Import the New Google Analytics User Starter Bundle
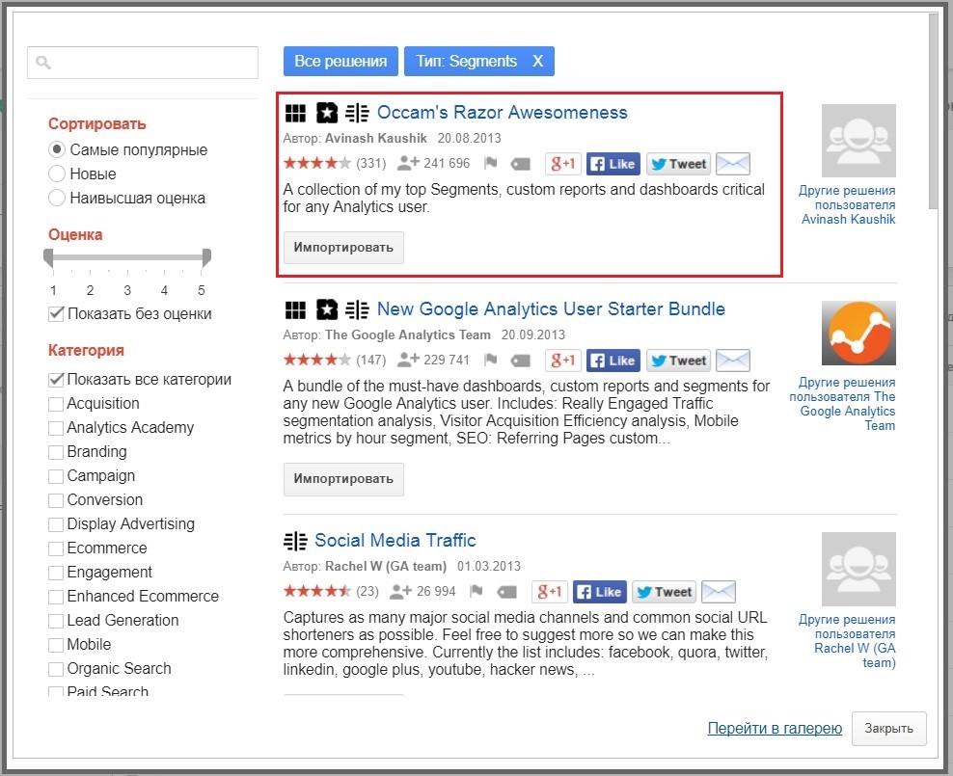The height and width of the screenshot is (776, 953). 343,479
